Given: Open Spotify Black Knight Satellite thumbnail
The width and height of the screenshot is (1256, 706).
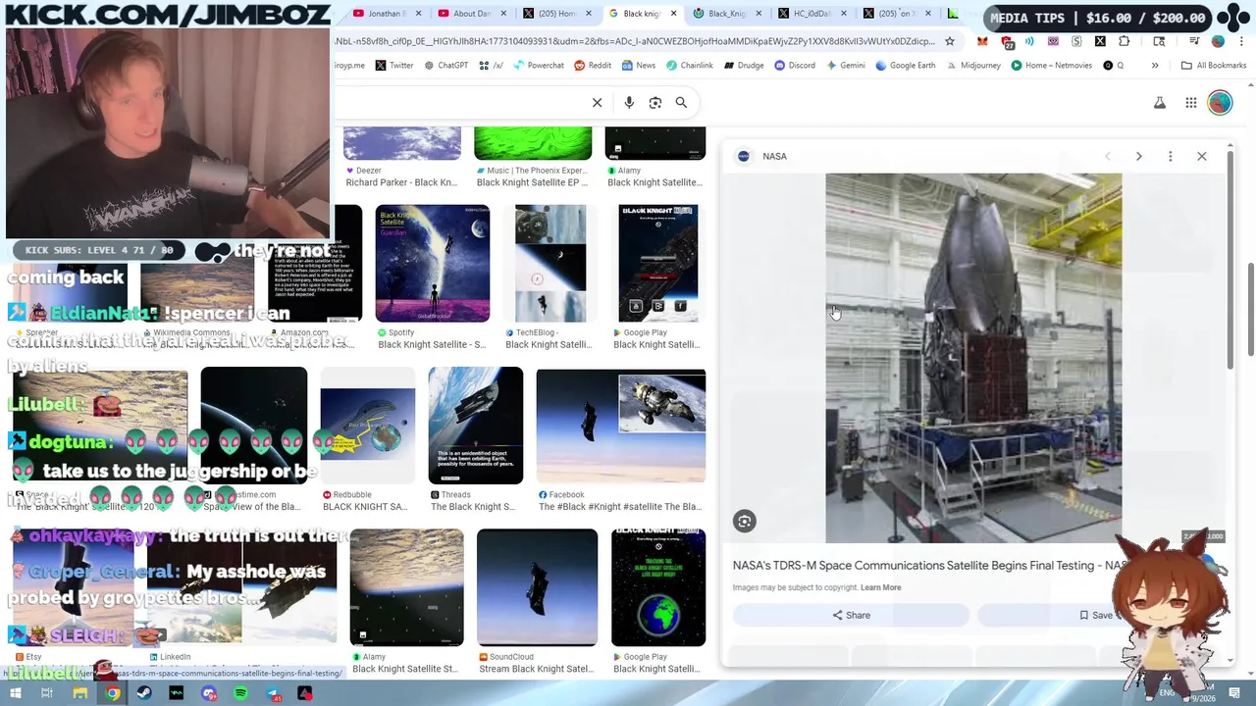Looking at the screenshot, I should click(432, 264).
